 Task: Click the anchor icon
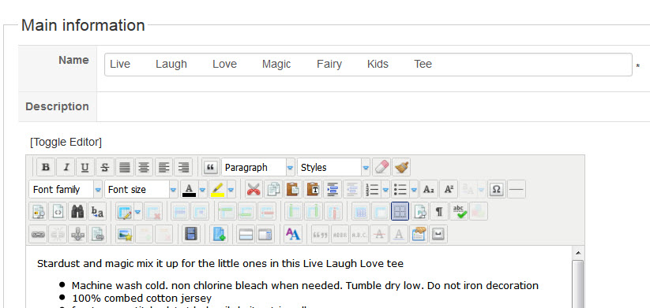[78, 235]
